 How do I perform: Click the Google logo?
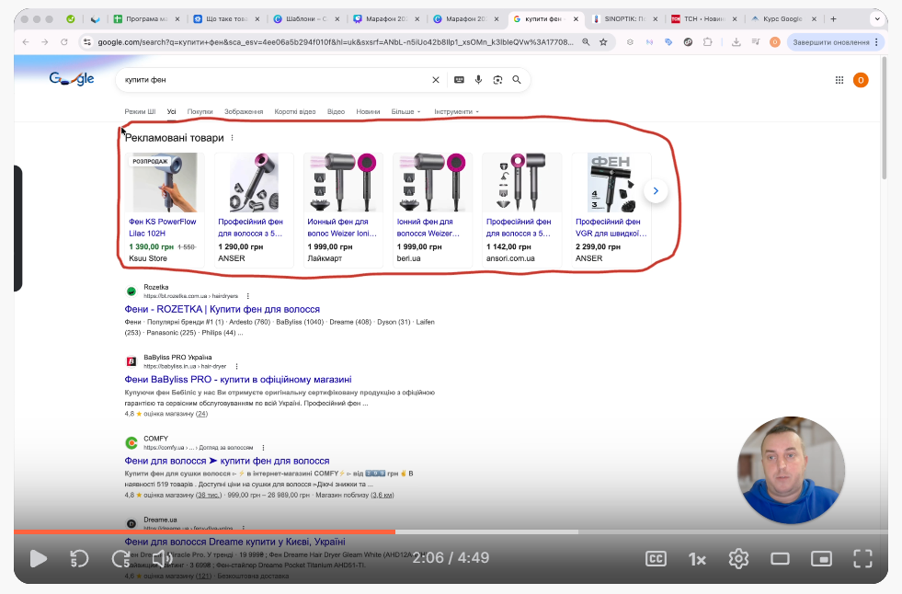(x=72, y=79)
